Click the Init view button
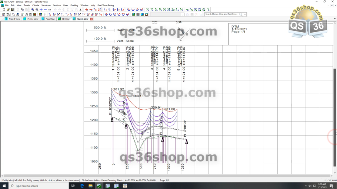The image size is (337, 189). 49,10
